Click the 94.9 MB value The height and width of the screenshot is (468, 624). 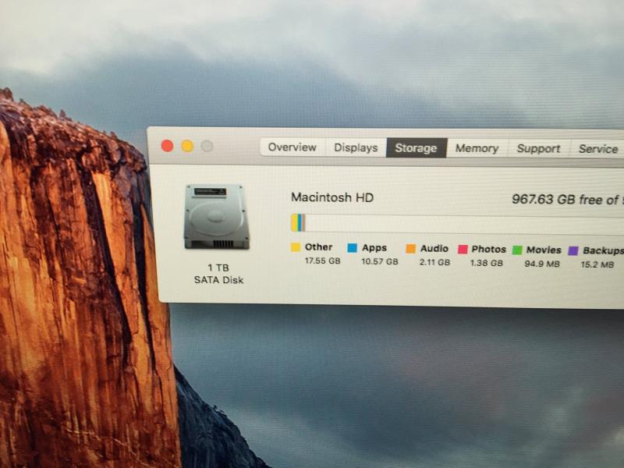(x=542, y=264)
